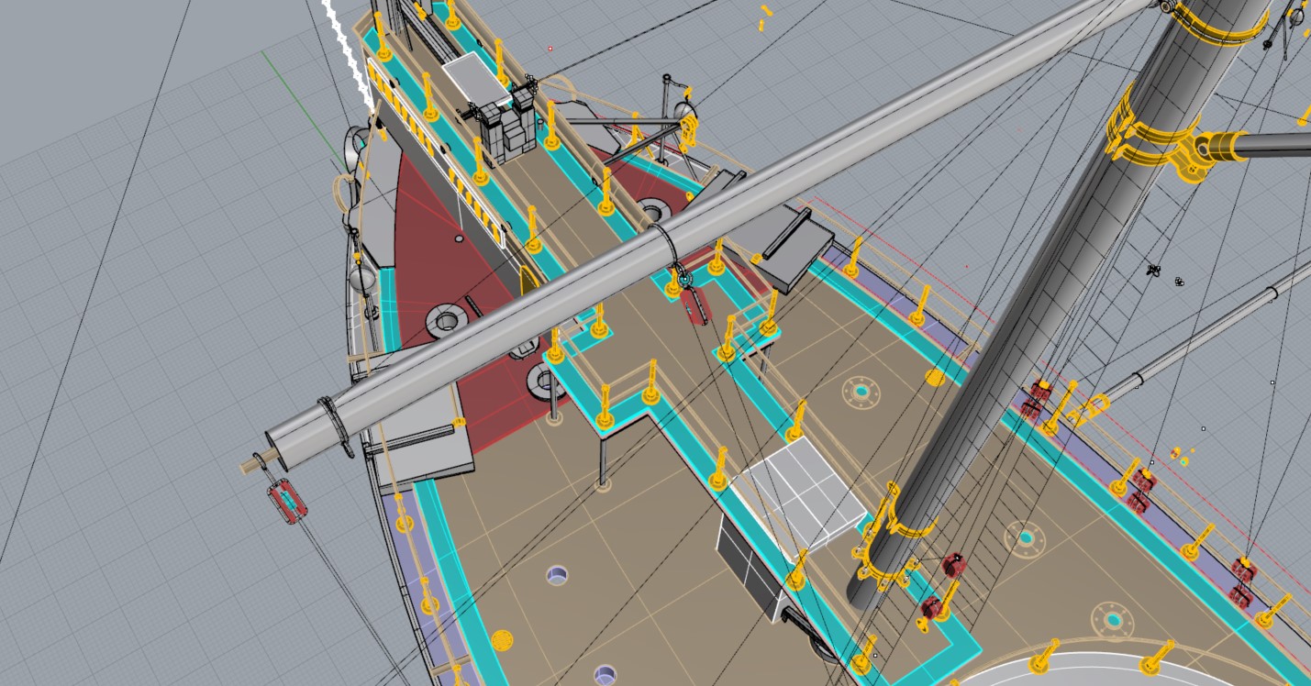Select the ring clamp near the boom's outer end
1311x686 pixels.
point(337,426)
